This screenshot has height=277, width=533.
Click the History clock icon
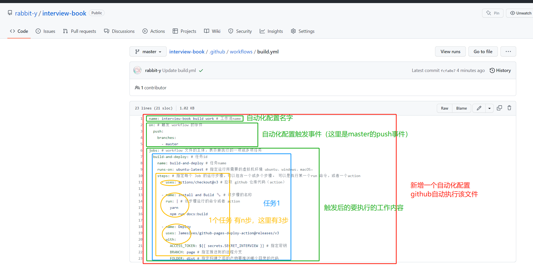click(x=492, y=70)
